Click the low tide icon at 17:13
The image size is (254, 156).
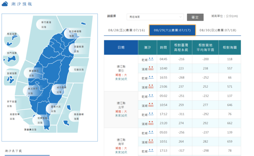tap(151, 151)
